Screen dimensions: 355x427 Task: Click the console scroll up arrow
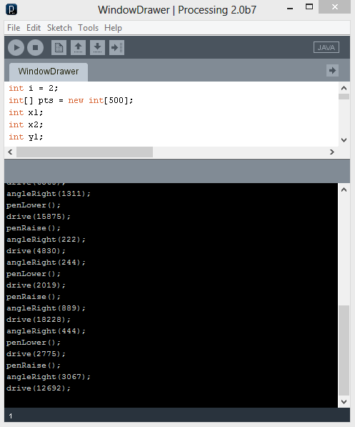[344, 190]
